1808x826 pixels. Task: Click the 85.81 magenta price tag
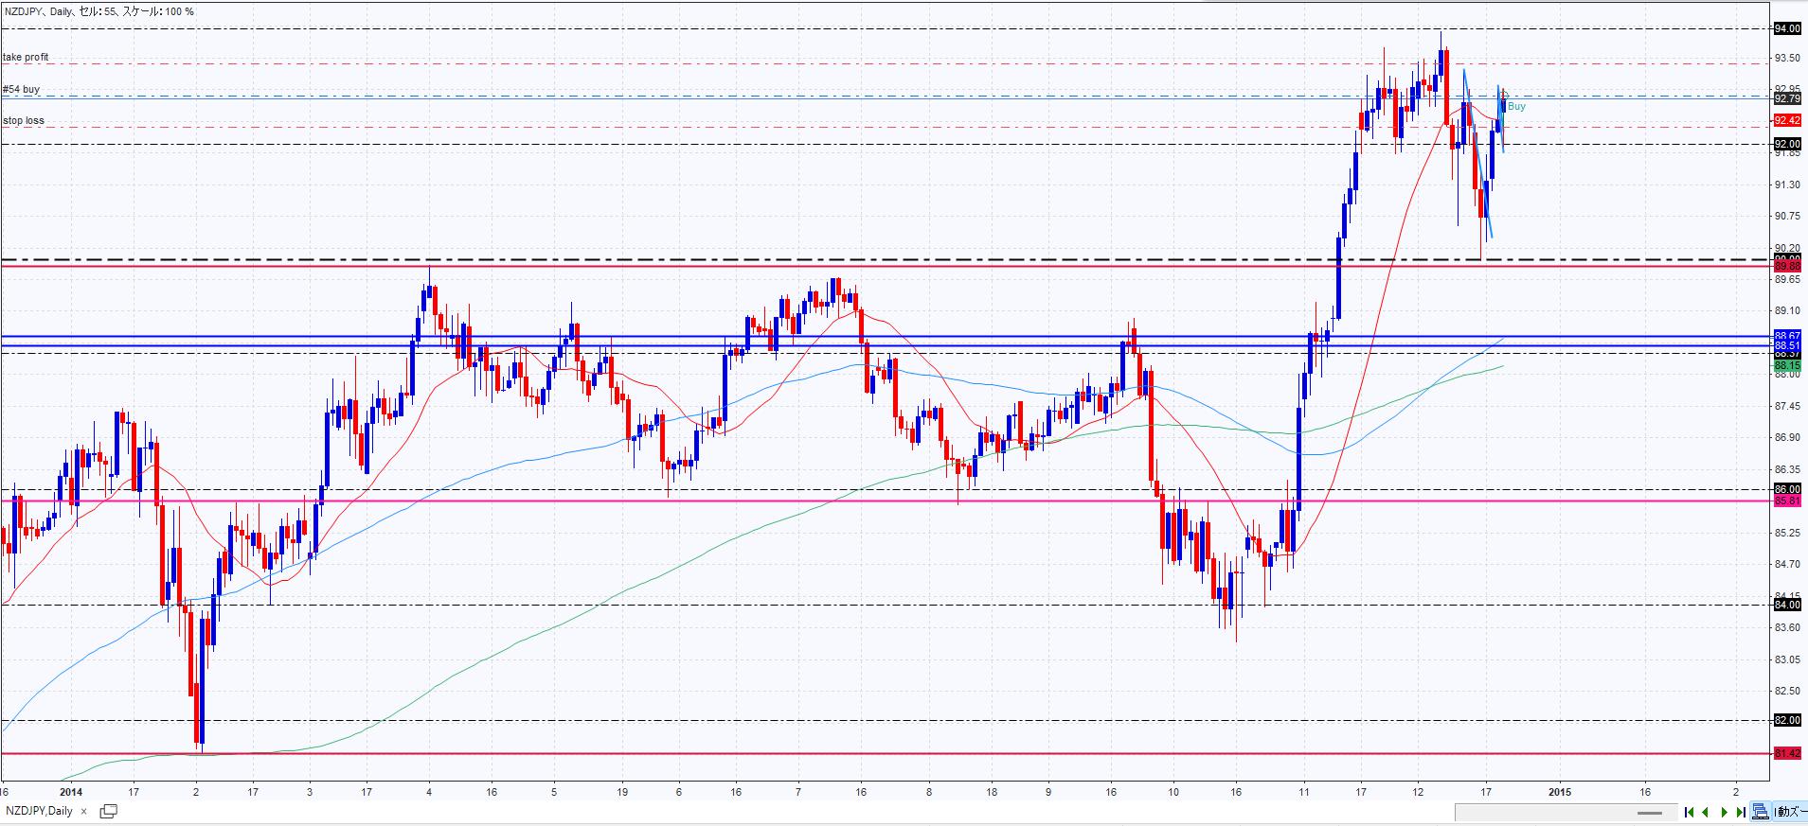1786,501
